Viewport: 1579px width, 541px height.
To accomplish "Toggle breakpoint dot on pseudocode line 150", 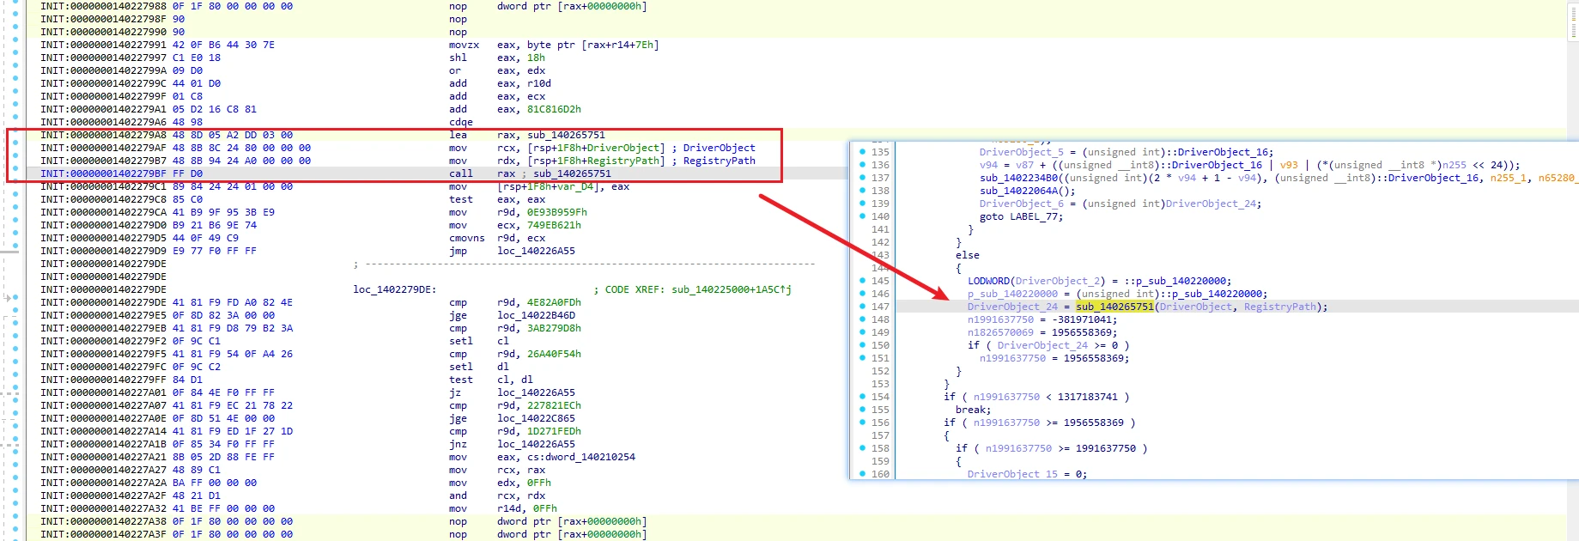I will pos(862,345).
